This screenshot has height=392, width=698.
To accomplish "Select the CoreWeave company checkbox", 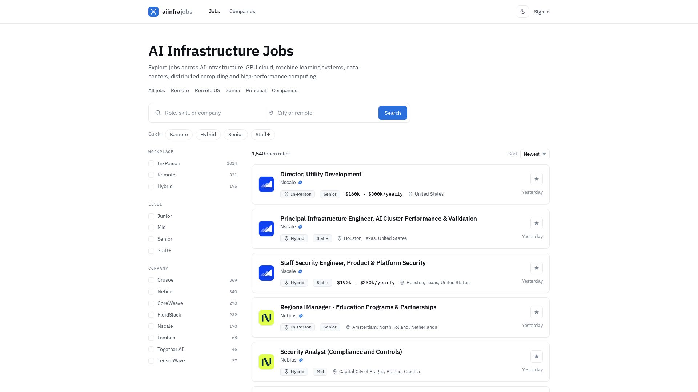I will click(x=151, y=303).
